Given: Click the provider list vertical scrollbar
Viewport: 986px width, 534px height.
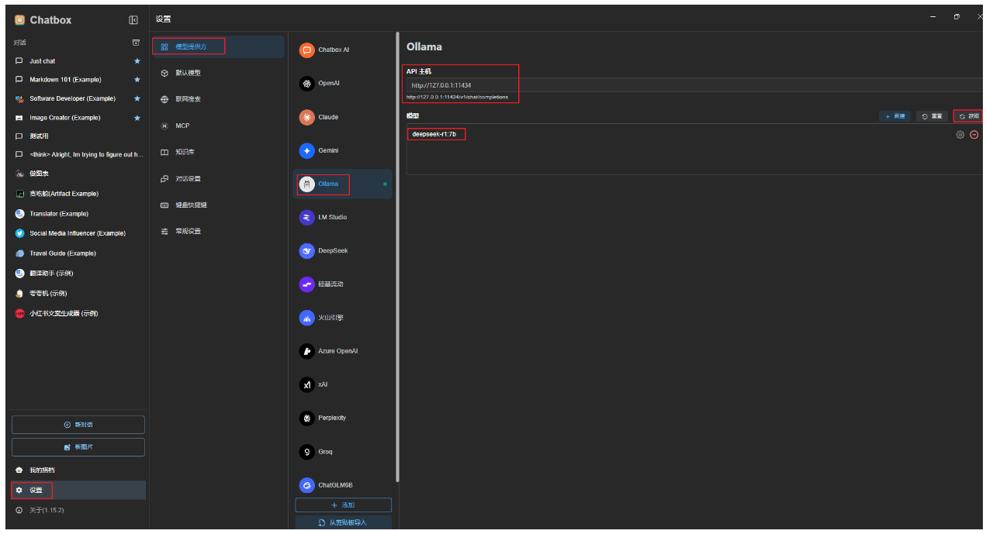Looking at the screenshot, I should point(398,256).
